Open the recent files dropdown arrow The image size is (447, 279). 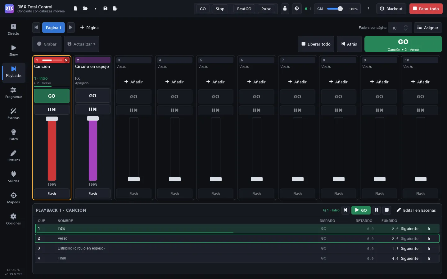pos(95,9)
